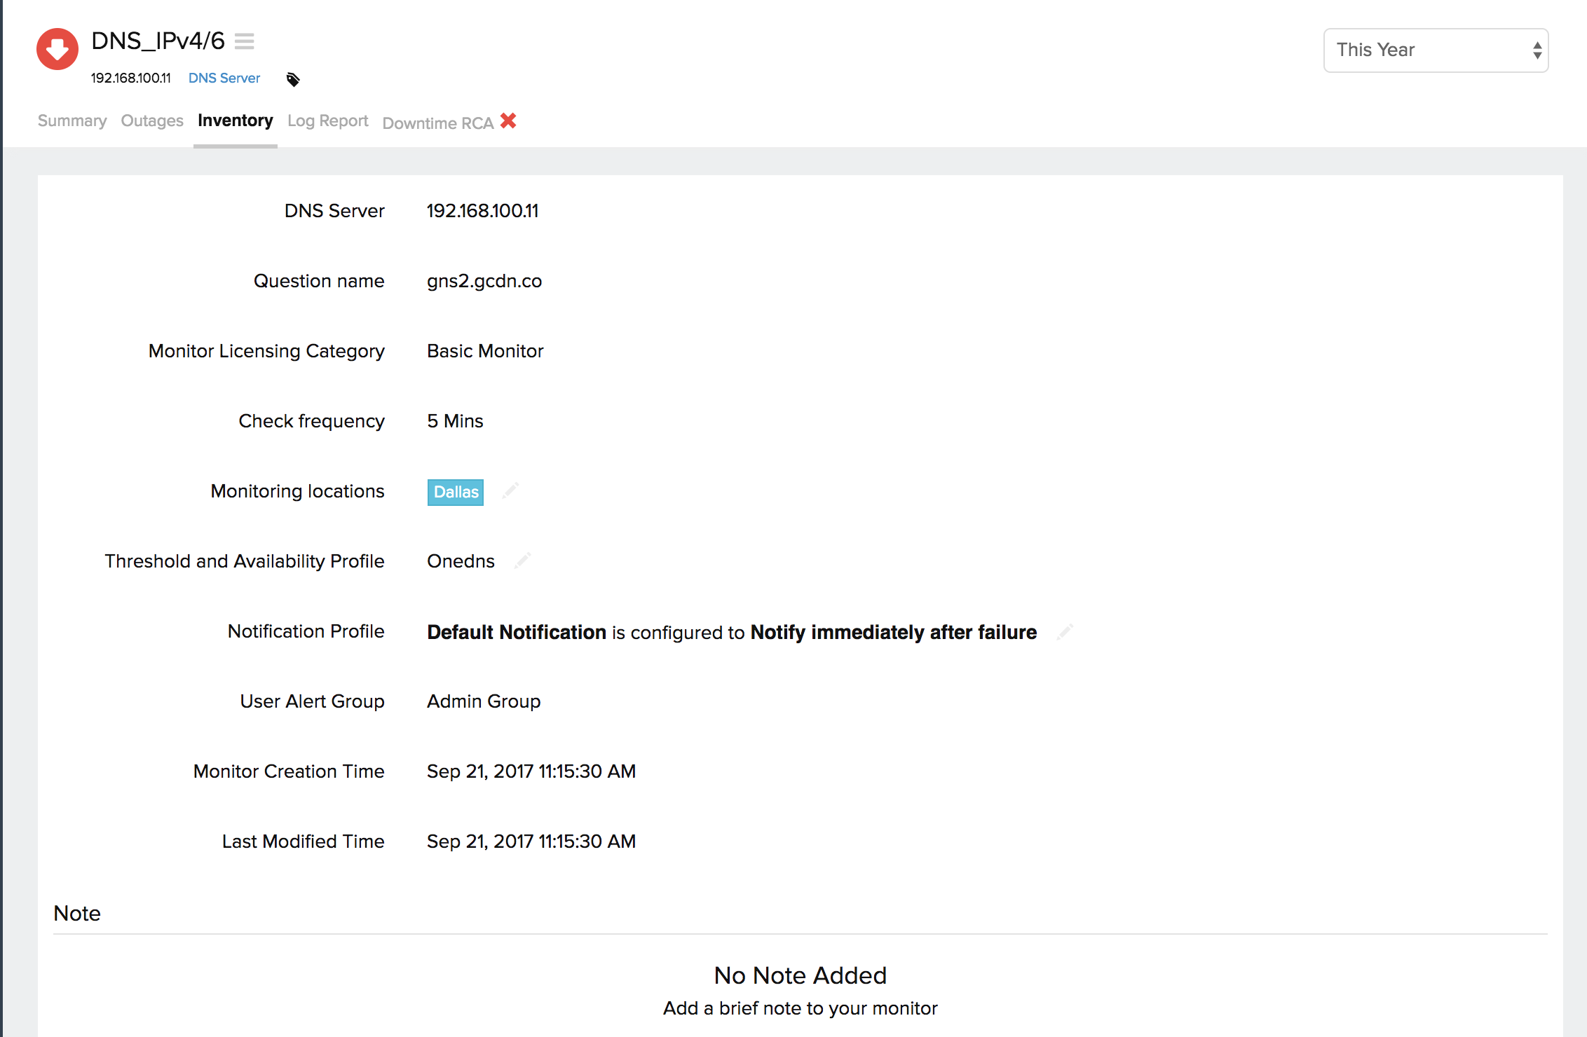Edit the Onedns threshold profile pencil icon
This screenshot has height=1037, width=1587.
[x=522, y=561]
